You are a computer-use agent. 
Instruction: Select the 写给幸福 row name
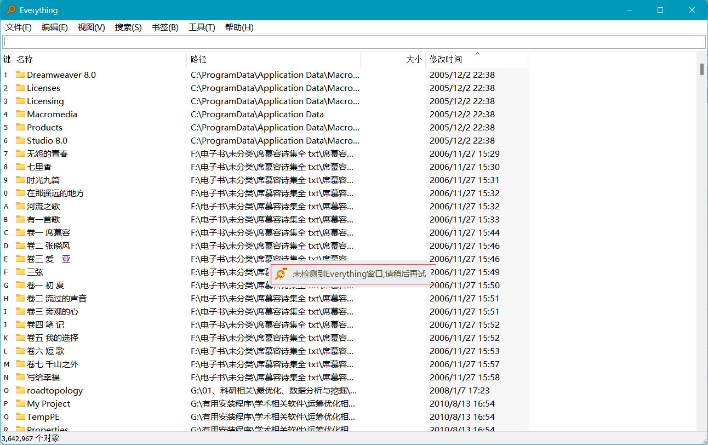[43, 377]
